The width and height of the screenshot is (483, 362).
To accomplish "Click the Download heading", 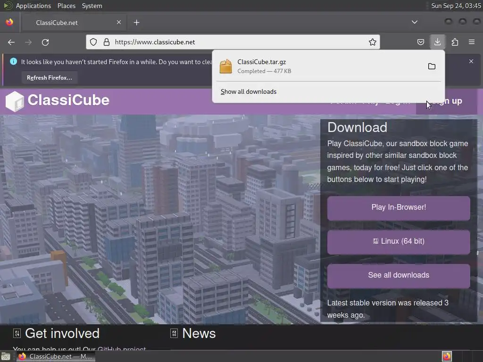I will click(x=357, y=127).
